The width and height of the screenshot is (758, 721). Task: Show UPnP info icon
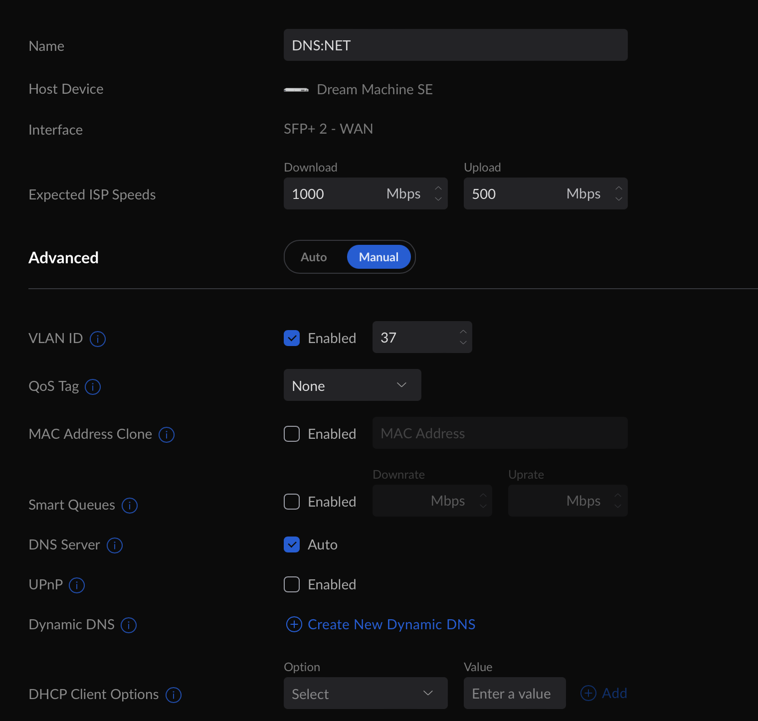[x=77, y=585]
